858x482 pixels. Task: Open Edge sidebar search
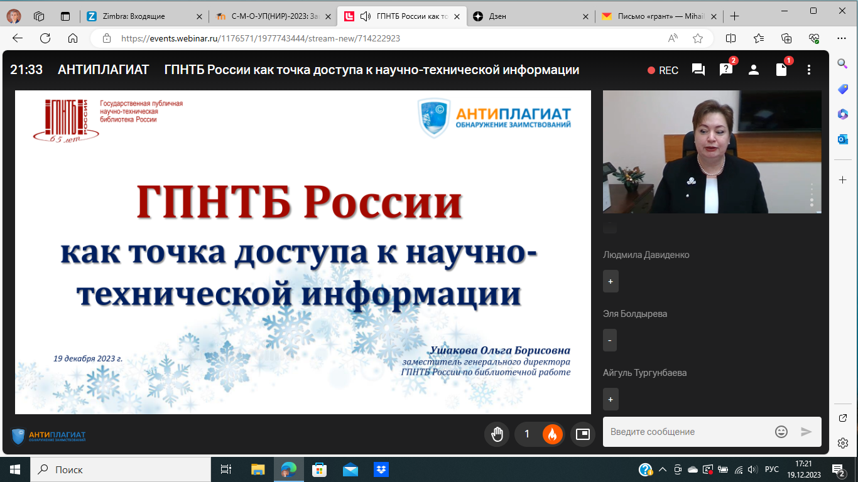843,64
